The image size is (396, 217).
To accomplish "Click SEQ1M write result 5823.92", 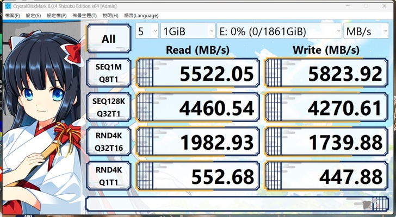I will tap(326, 73).
